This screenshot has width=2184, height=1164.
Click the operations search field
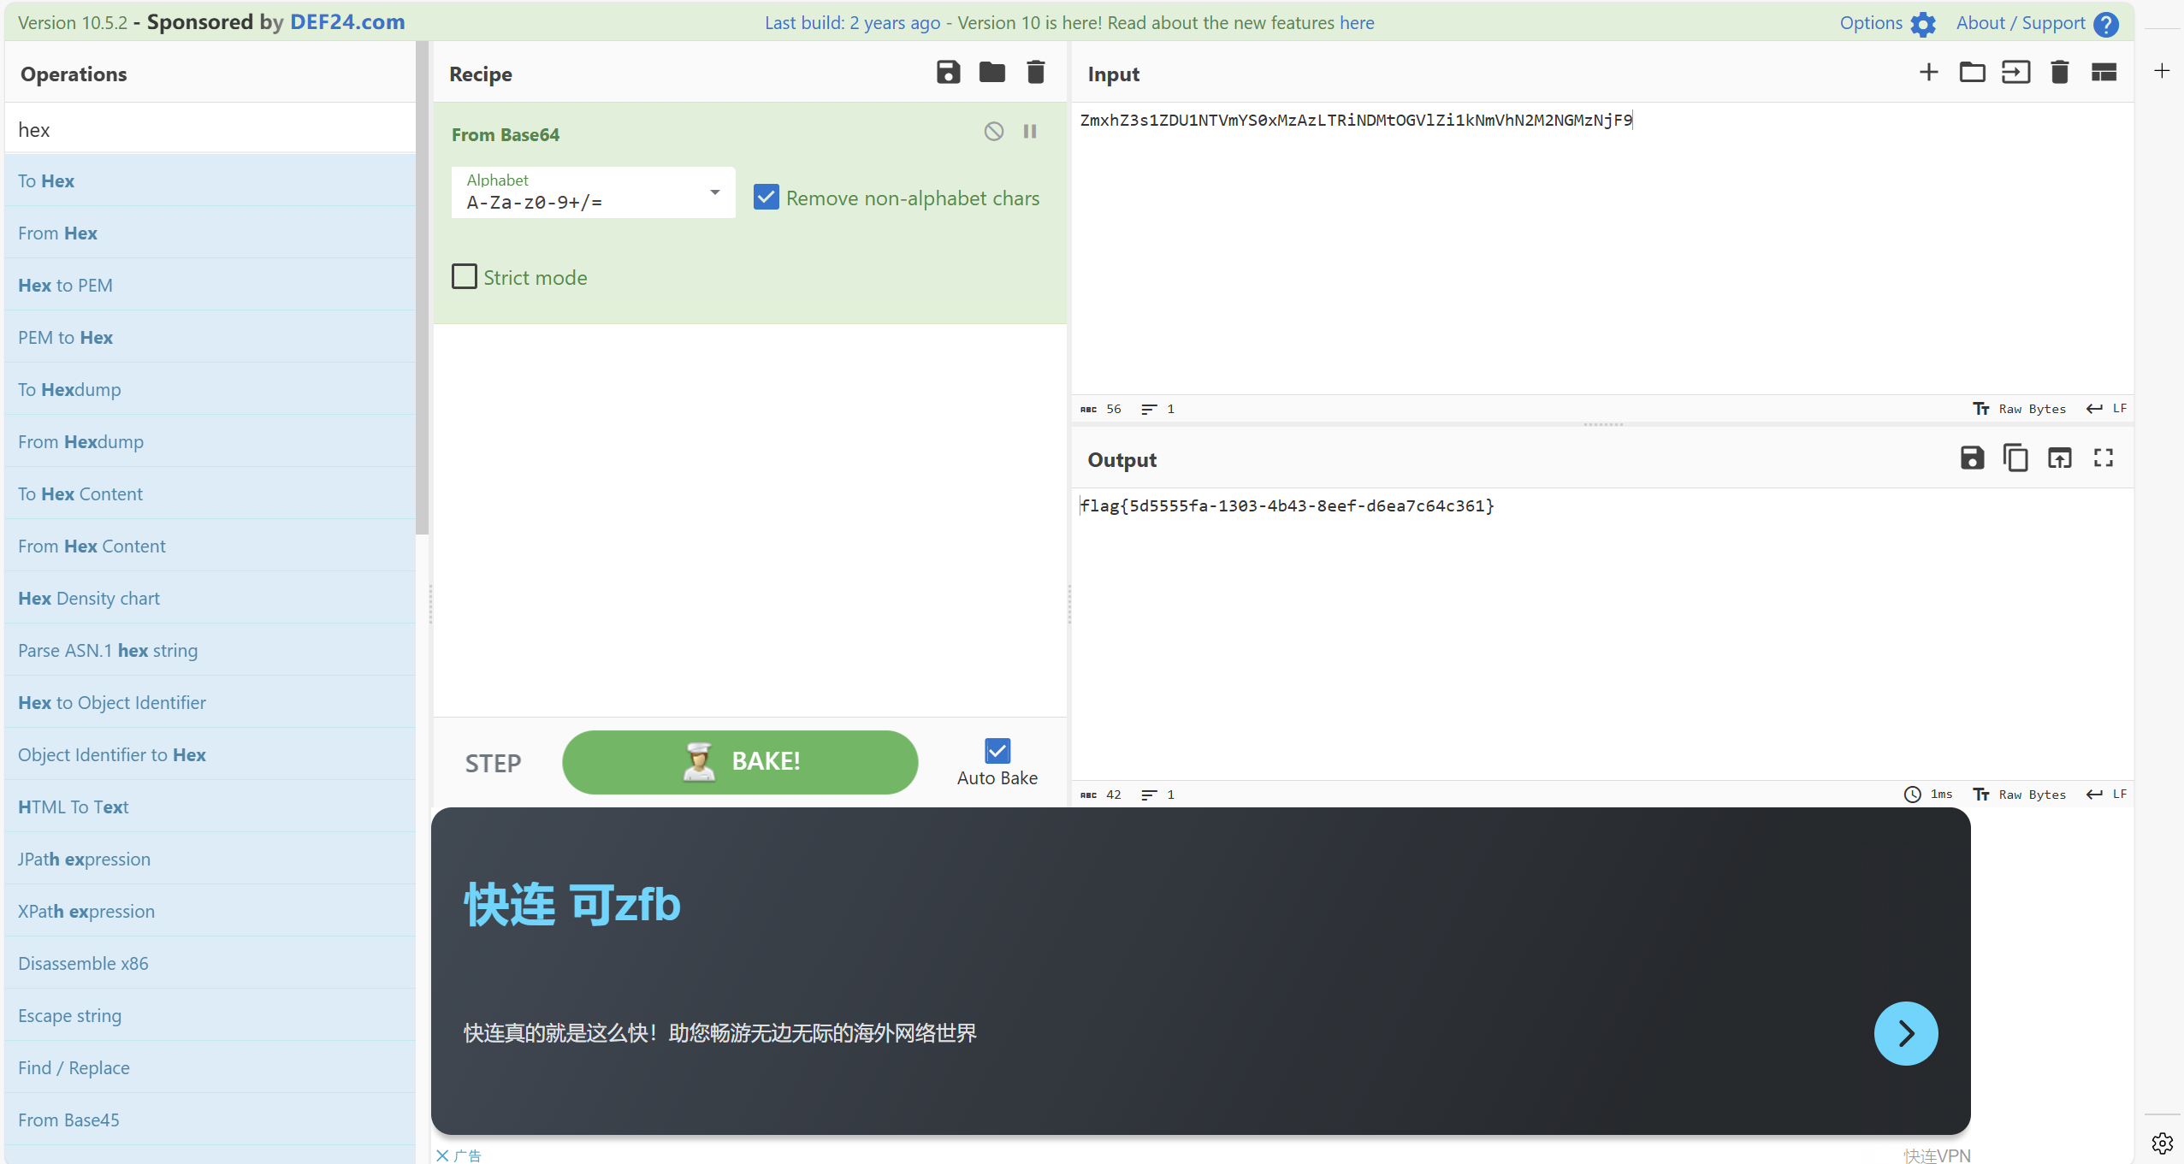coord(210,129)
